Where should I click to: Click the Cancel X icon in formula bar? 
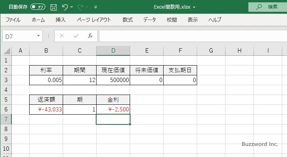[62, 36]
